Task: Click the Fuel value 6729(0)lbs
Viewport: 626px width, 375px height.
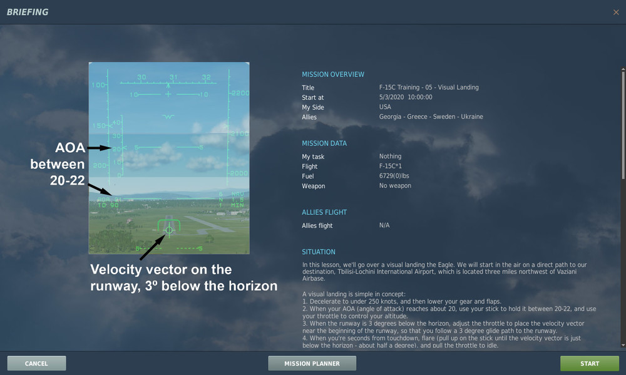Action: [395, 176]
